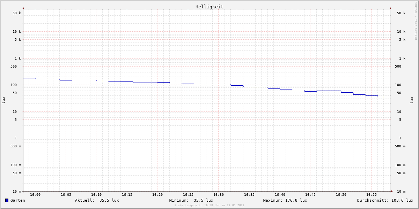Click the 16:15 time axis label
This screenshot has height=209, width=419.
[127, 195]
